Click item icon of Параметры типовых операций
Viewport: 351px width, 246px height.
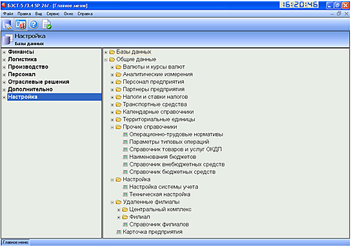tap(125, 142)
